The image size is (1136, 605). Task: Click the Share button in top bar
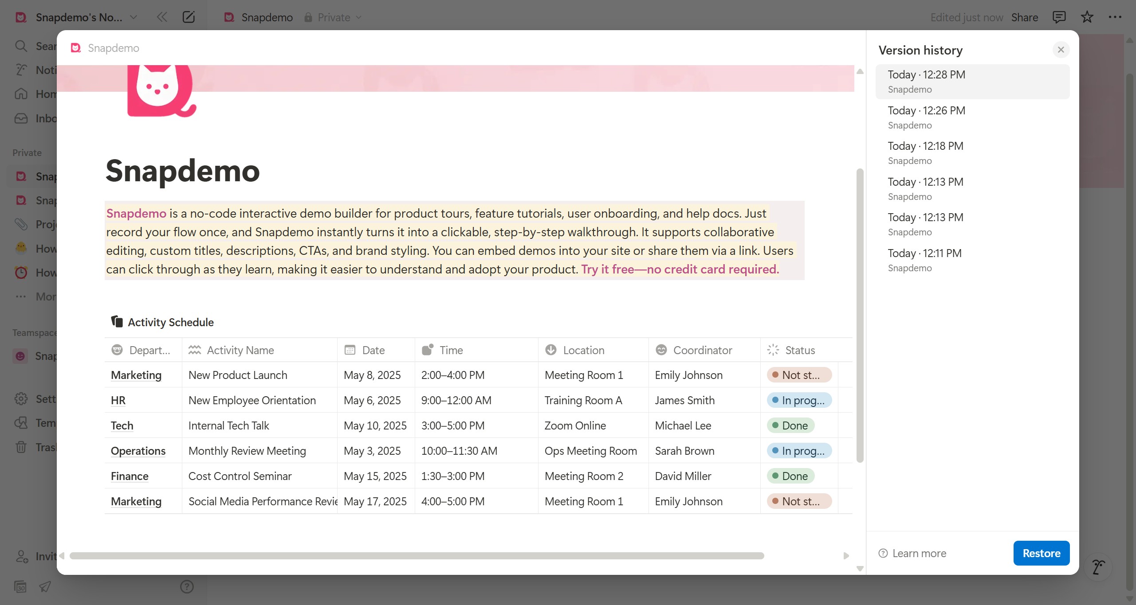pos(1024,17)
